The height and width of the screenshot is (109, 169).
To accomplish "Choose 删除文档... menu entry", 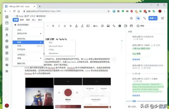I will coord(28,64).
